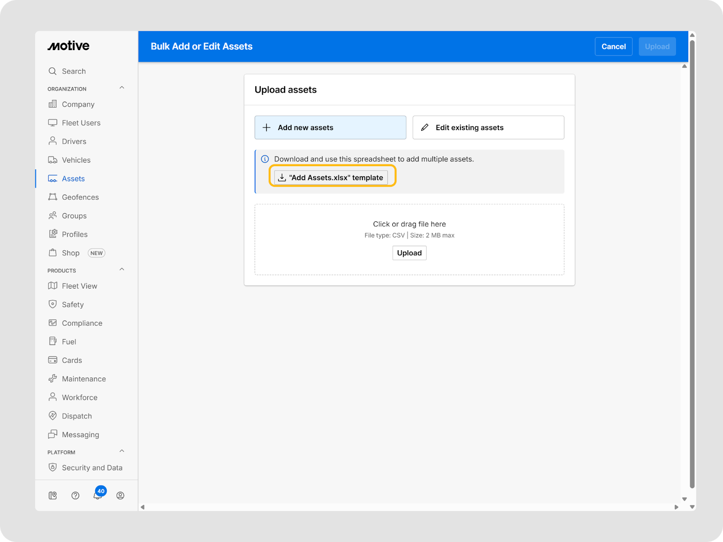723x542 pixels.
Task: Click the info icon beside download instructions
Action: click(265, 159)
